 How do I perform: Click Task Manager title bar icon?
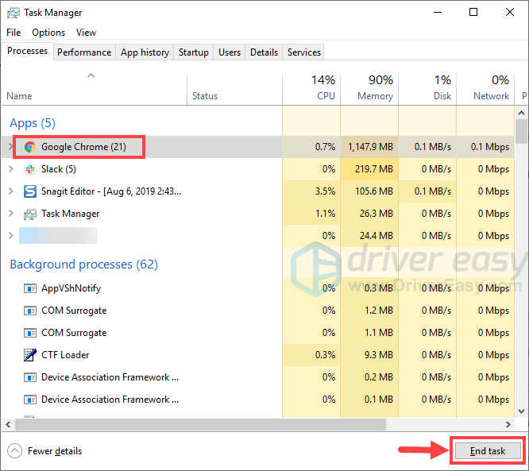[14, 14]
